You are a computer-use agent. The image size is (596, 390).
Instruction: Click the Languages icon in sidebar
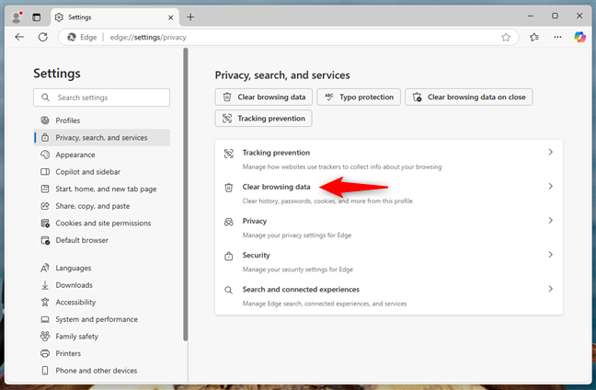(x=45, y=268)
